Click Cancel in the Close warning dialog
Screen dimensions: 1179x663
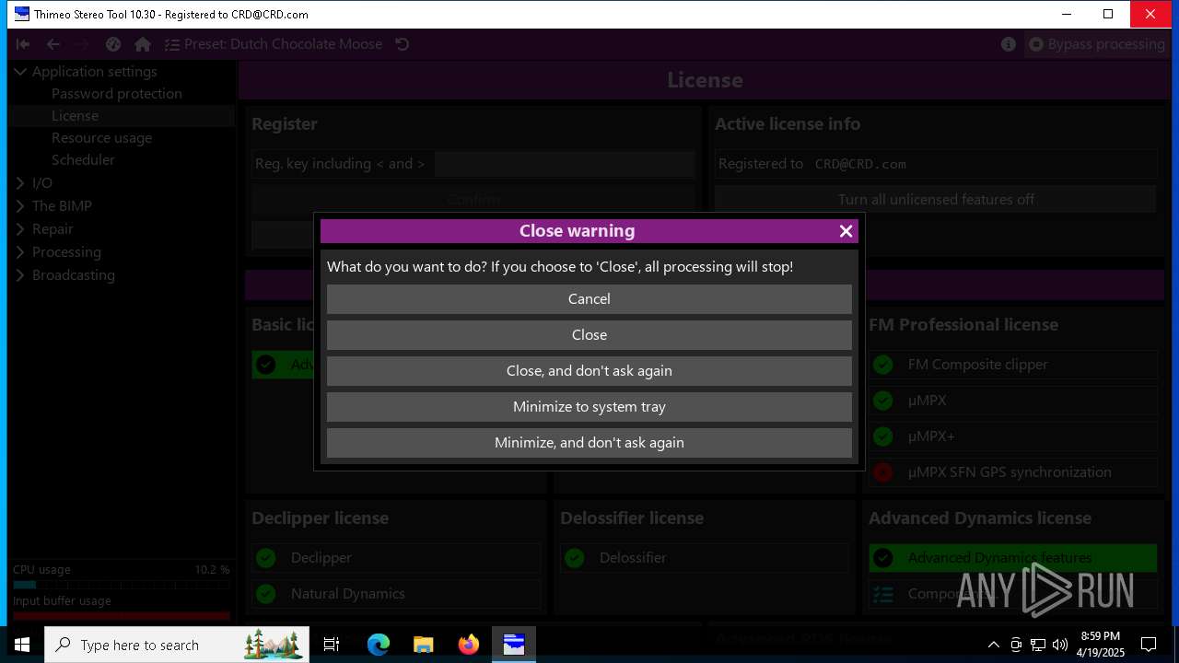click(589, 299)
